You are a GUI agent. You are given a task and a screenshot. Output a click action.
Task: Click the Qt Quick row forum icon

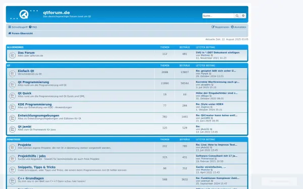pyautogui.click(x=12, y=96)
